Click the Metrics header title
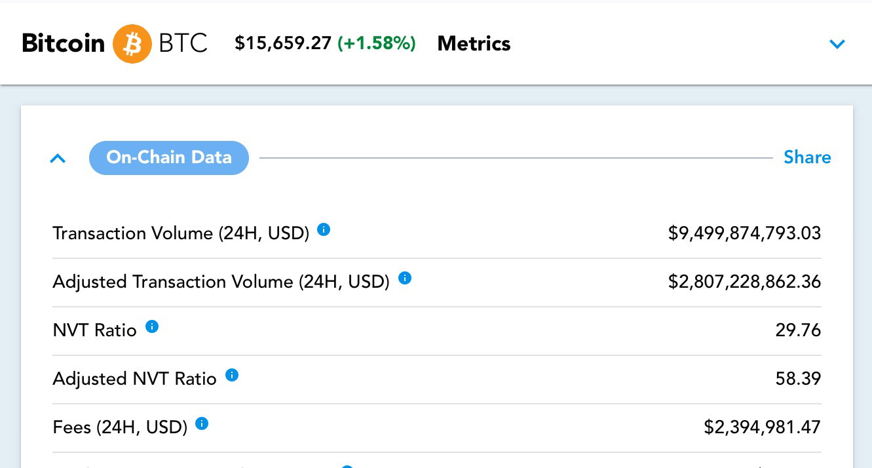The image size is (872, 468). pos(474,44)
